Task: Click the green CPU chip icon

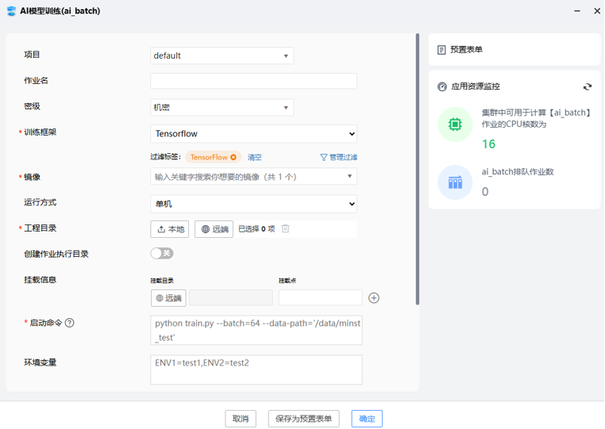Action: [455, 124]
